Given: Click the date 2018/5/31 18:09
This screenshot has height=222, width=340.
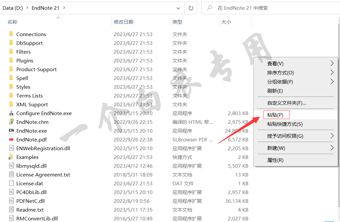Looking at the screenshot, I should point(133,175).
